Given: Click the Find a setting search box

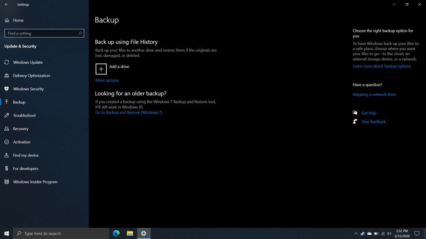Looking at the screenshot, I should pos(44,33).
